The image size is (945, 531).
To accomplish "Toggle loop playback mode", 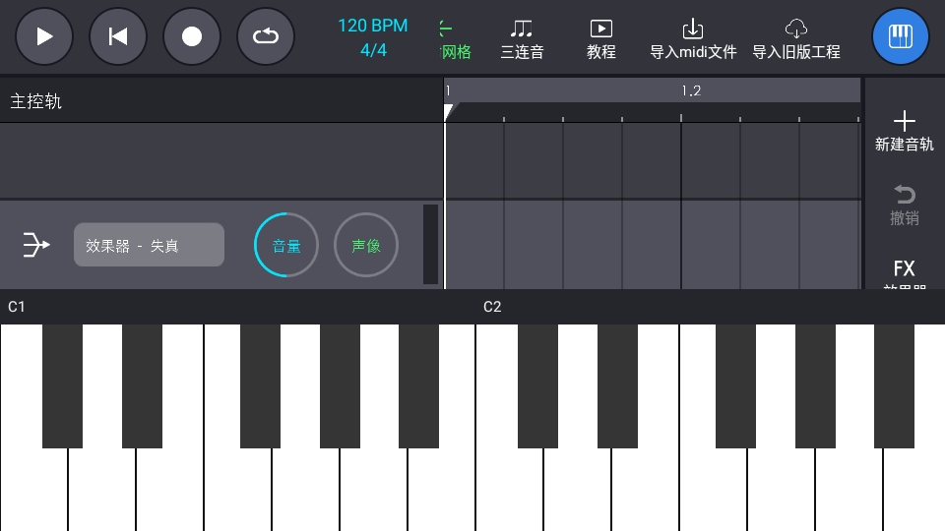I will pos(266,36).
